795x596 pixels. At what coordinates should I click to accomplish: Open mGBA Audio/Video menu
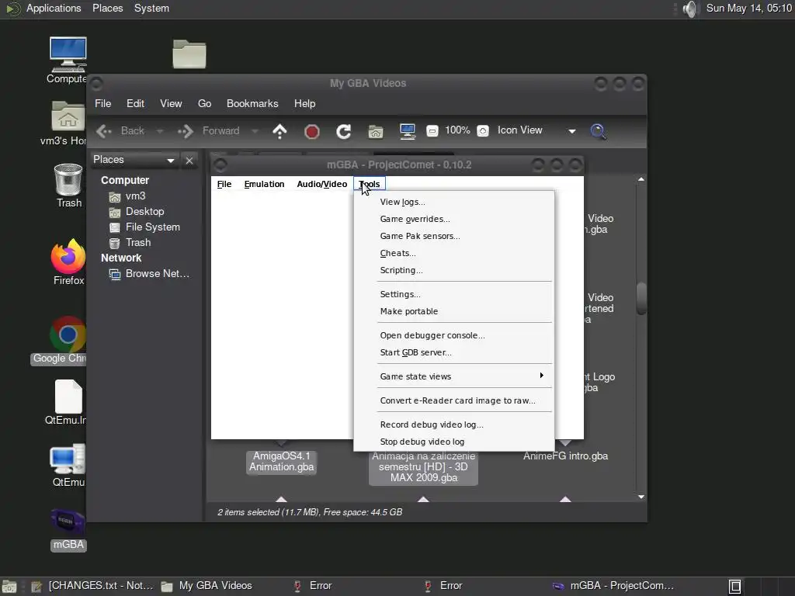click(x=322, y=184)
